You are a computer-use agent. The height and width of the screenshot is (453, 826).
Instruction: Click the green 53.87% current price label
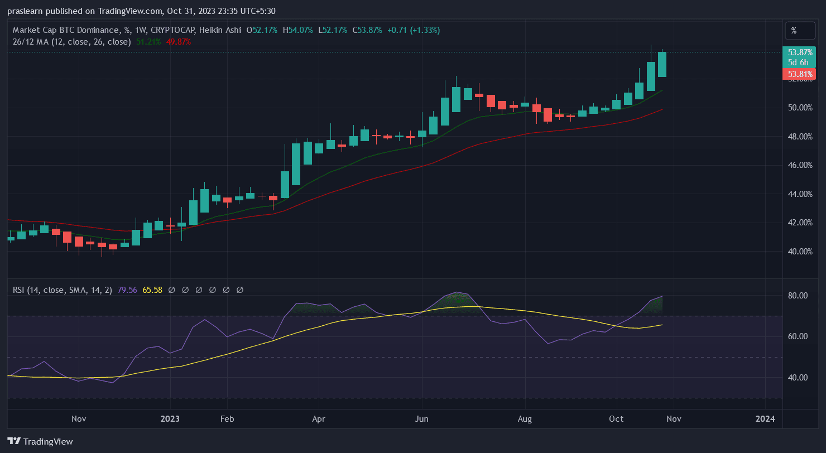point(799,52)
